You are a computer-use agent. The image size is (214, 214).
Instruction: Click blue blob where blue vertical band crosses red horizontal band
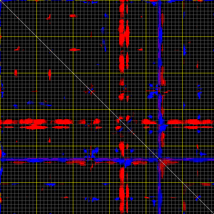point(162,127)
